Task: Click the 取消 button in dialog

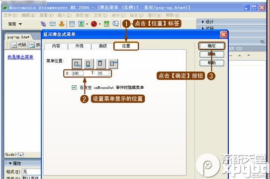Action: (212, 54)
